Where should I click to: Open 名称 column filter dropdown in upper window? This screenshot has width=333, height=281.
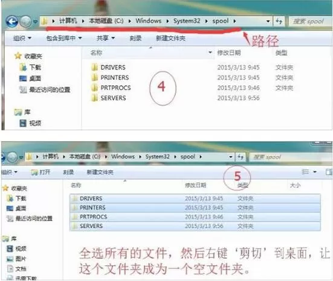(210, 52)
